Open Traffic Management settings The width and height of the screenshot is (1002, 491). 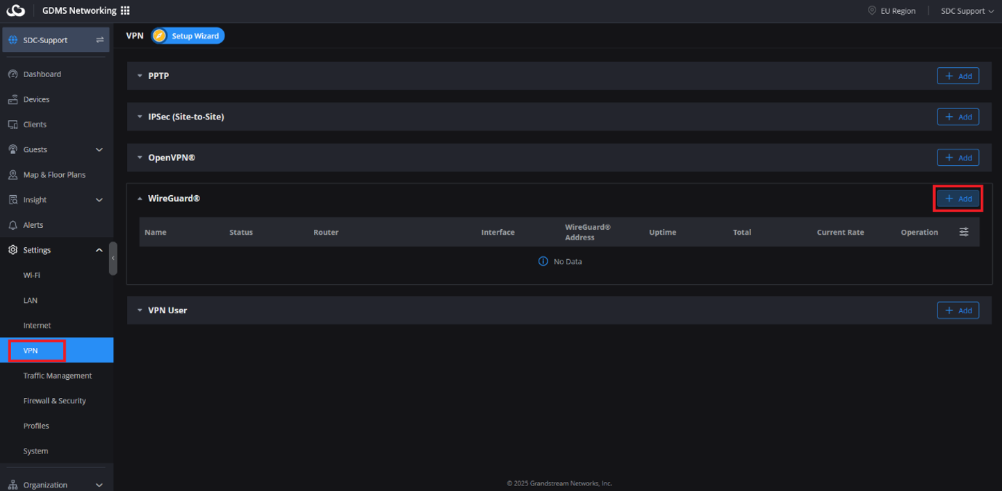click(x=56, y=375)
